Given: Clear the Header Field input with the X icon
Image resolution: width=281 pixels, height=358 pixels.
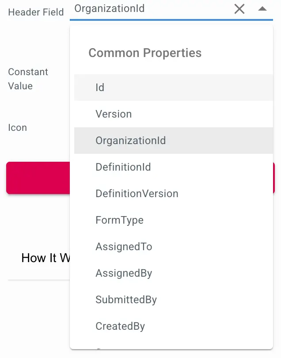Looking at the screenshot, I should [x=239, y=9].
